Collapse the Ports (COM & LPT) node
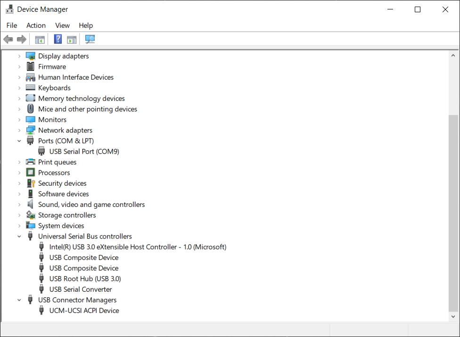Screen dimensions: 460x337 point(19,141)
